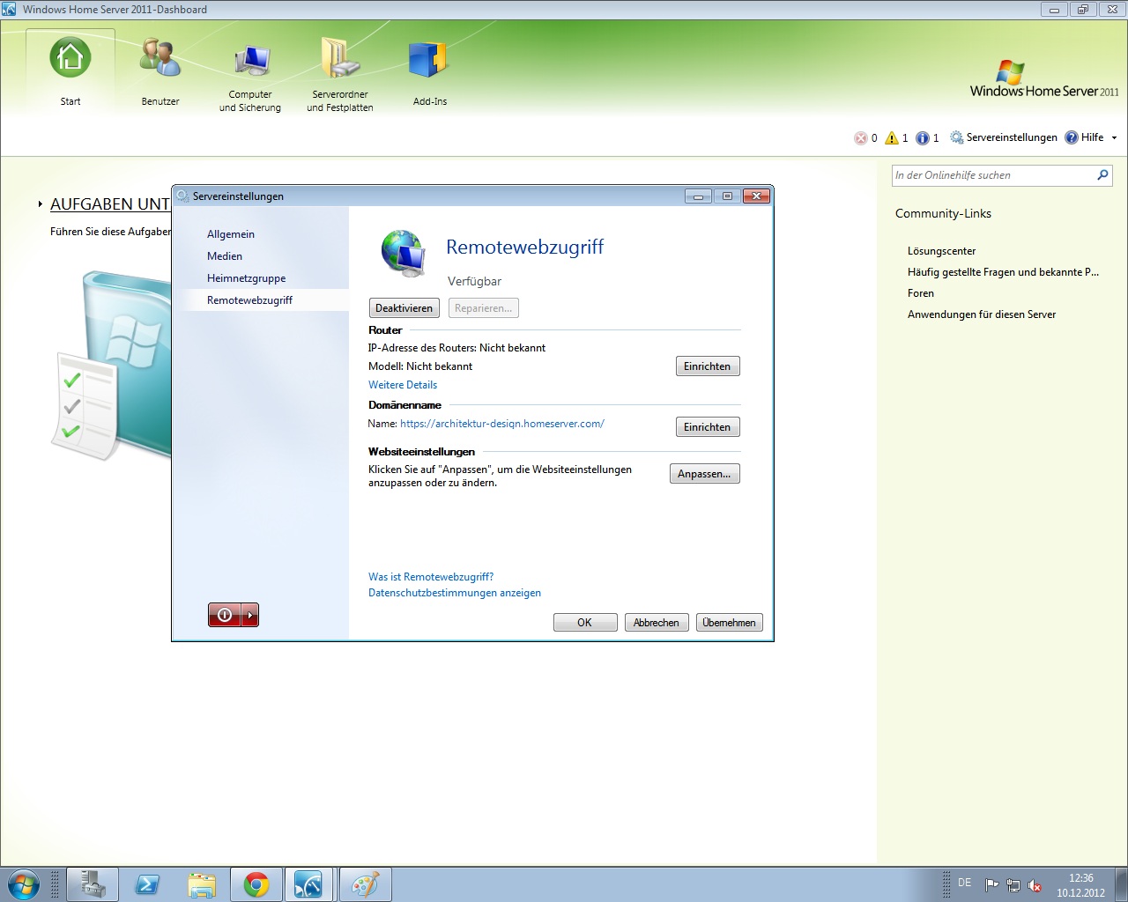The height and width of the screenshot is (902, 1128).
Task: Open the Add-Ins icon
Action: (429, 61)
